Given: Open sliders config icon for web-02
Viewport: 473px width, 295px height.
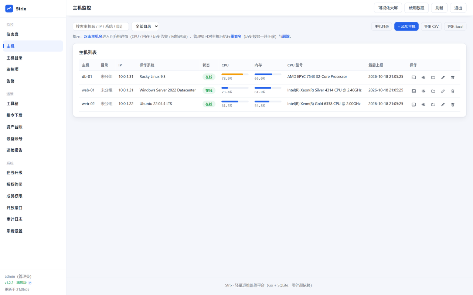Looking at the screenshot, I should [423, 105].
